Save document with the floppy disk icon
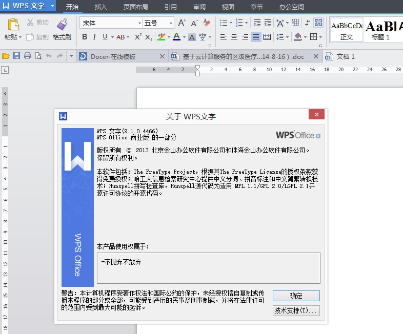Image resolution: width=403 pixels, height=334 pixels. [x=17, y=56]
